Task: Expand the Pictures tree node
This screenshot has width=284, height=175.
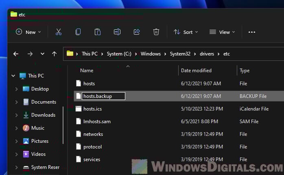Action: [17, 141]
